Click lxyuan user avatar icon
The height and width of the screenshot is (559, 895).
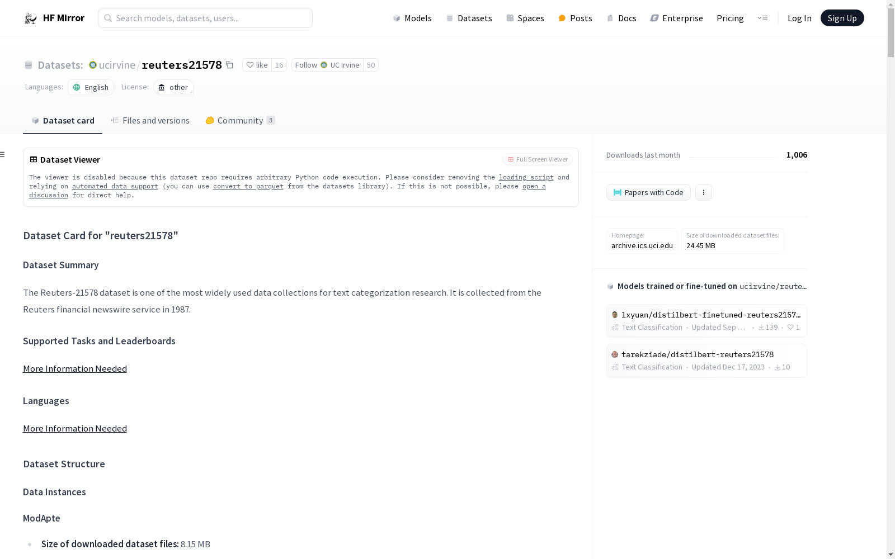tap(615, 315)
